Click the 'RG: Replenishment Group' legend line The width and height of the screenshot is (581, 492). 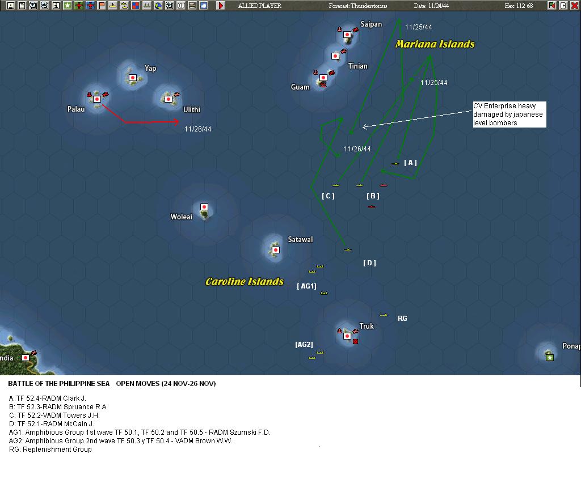pyautogui.click(x=50, y=449)
